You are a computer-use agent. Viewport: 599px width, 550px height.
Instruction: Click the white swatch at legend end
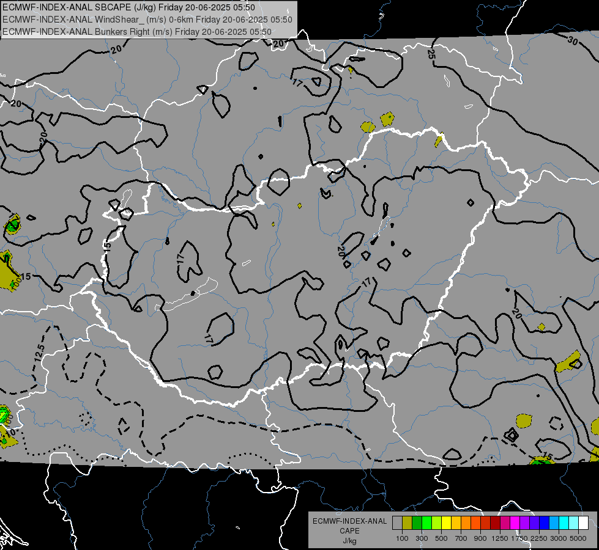point(583,523)
